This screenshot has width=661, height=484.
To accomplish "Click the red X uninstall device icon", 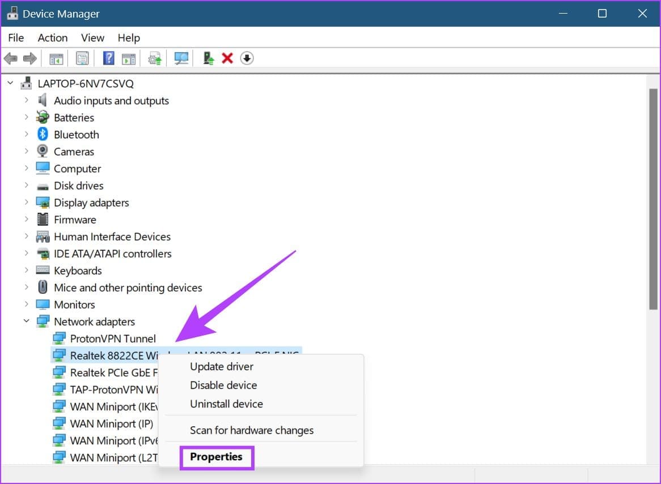I will 227,58.
